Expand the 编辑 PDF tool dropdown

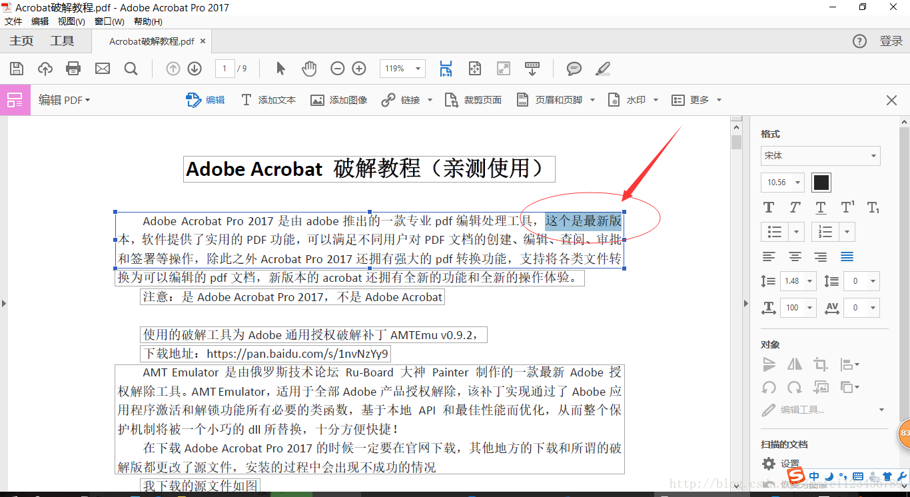point(64,100)
